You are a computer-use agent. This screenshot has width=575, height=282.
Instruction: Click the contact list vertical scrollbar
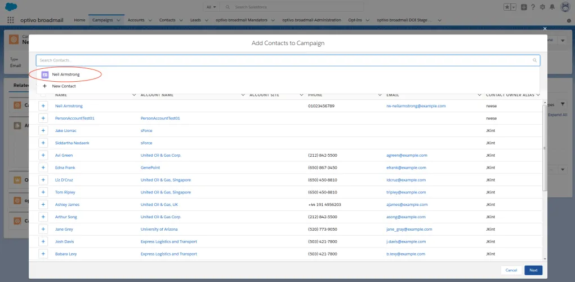545,147
